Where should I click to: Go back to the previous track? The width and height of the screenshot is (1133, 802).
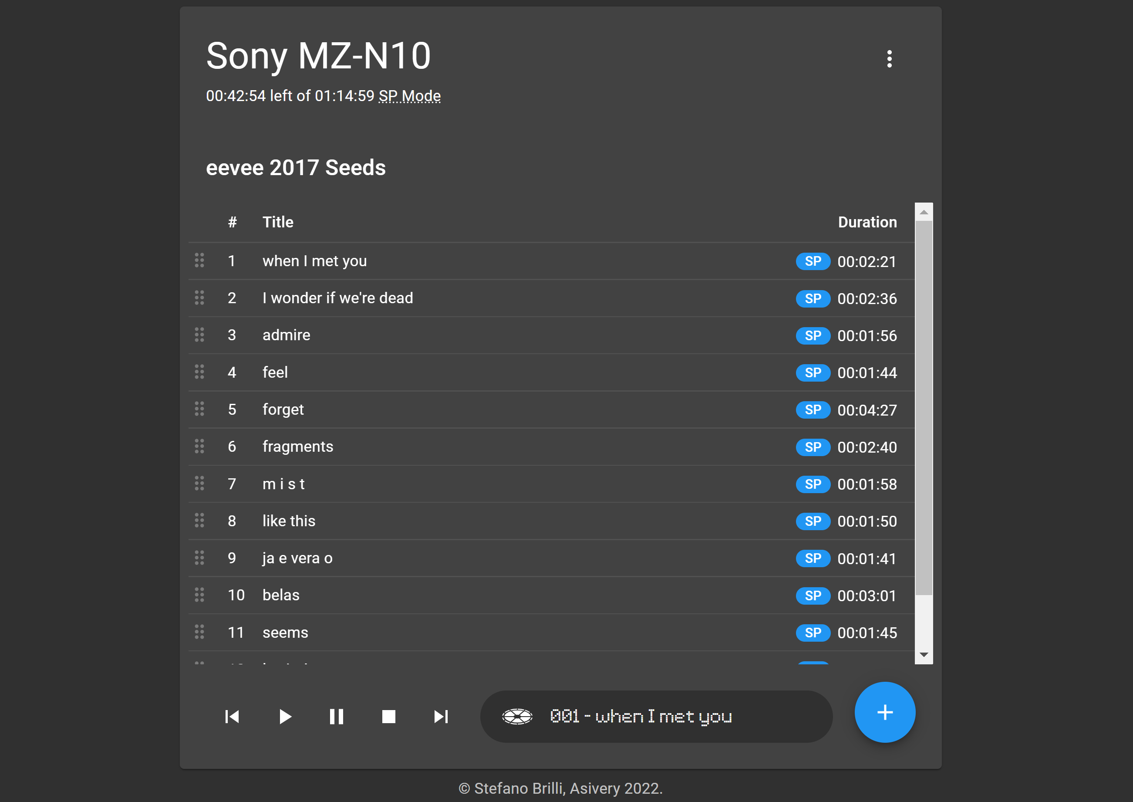pos(233,717)
